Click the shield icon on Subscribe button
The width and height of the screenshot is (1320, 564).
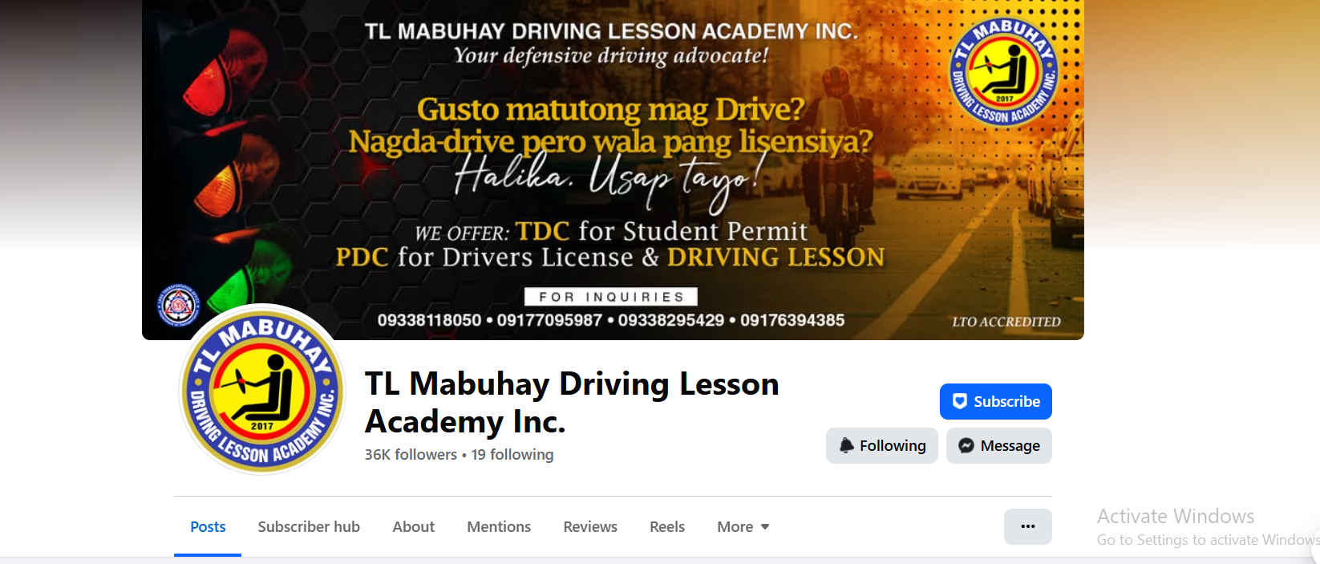959,401
